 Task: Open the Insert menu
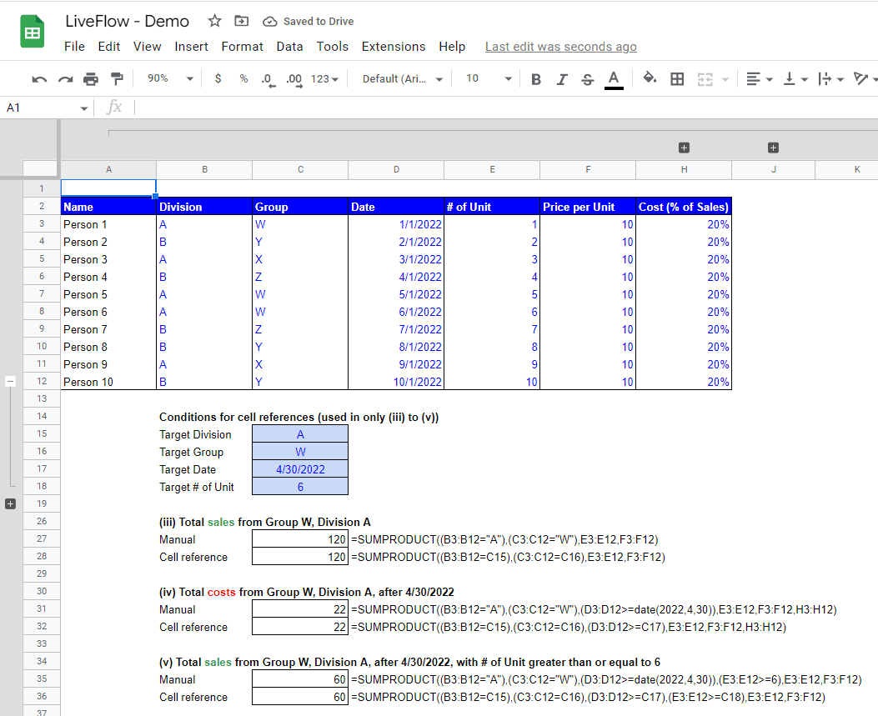191,47
